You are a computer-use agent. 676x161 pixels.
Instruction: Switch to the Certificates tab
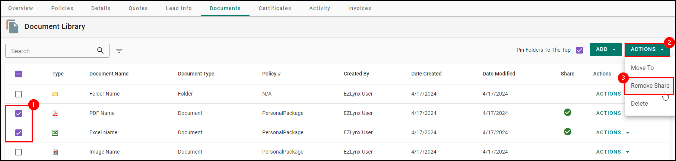275,8
